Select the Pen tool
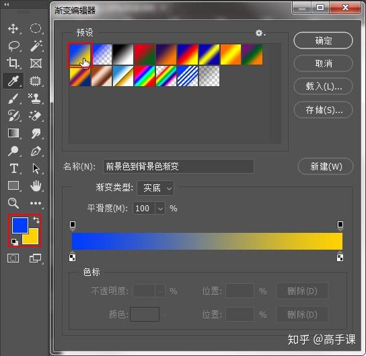Image resolution: width=366 pixels, height=356 pixels. point(36,151)
